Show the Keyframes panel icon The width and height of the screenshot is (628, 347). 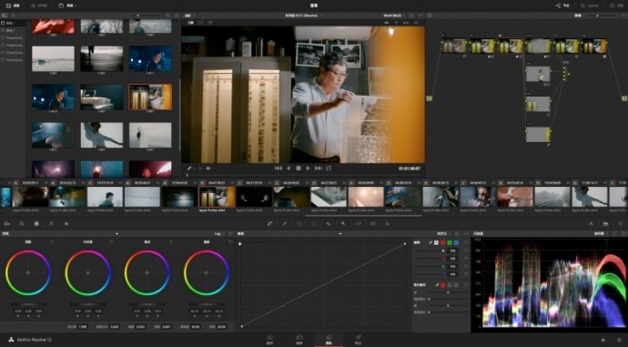click(x=591, y=223)
